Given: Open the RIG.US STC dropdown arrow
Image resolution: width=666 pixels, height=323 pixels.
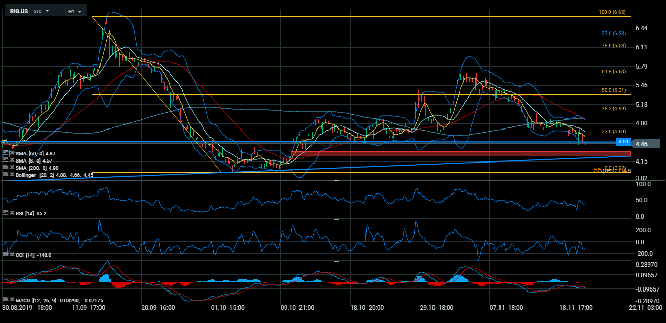Looking at the screenshot, I should pos(47,11).
